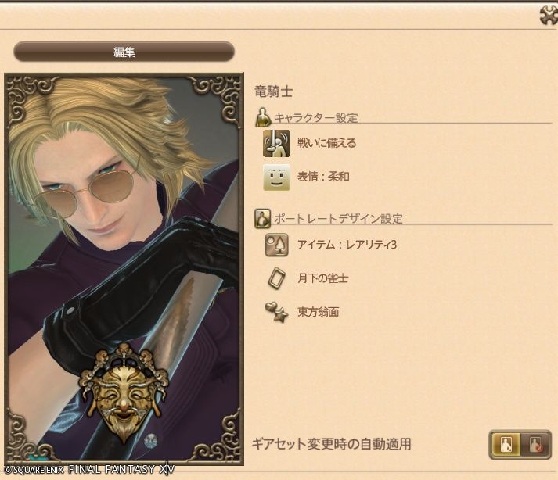Click the キャラクター設定 section header

point(316,118)
